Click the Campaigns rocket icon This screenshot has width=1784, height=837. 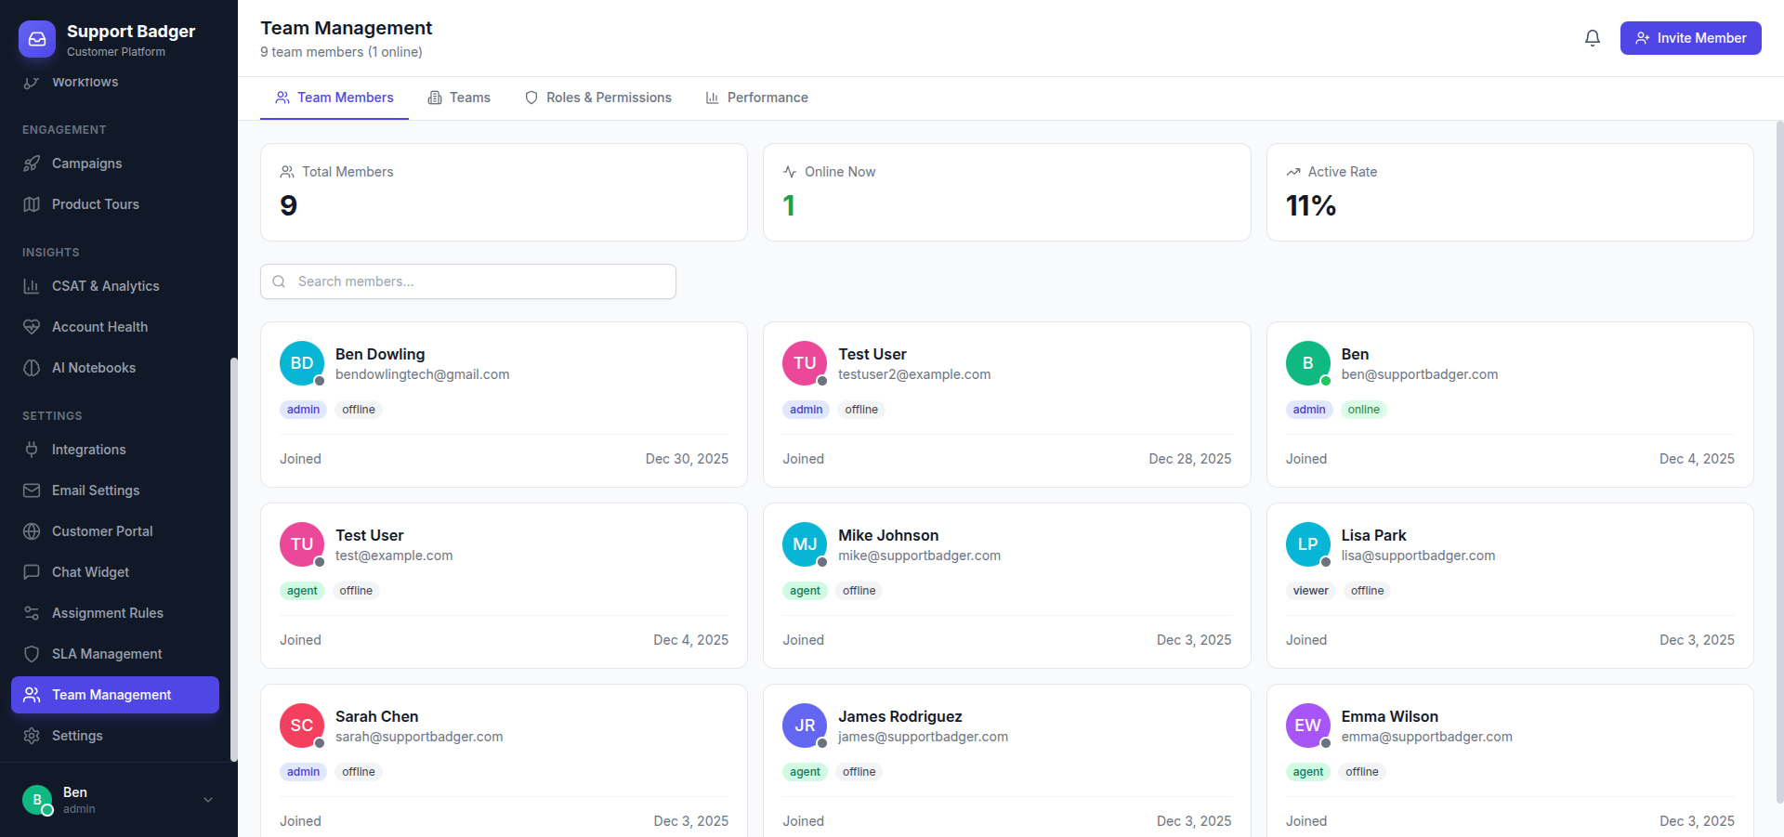pos(32,163)
